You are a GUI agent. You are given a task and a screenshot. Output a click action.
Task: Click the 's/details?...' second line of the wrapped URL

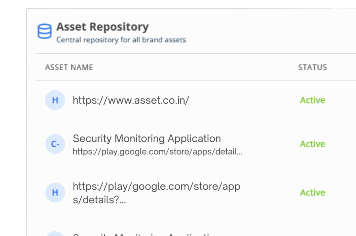coord(99,200)
